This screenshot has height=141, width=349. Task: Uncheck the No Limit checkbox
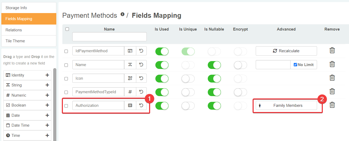click(x=295, y=65)
